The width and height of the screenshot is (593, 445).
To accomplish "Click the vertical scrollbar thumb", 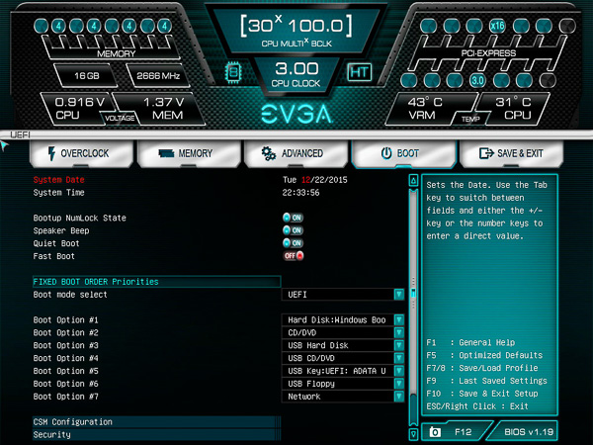I will click(413, 294).
